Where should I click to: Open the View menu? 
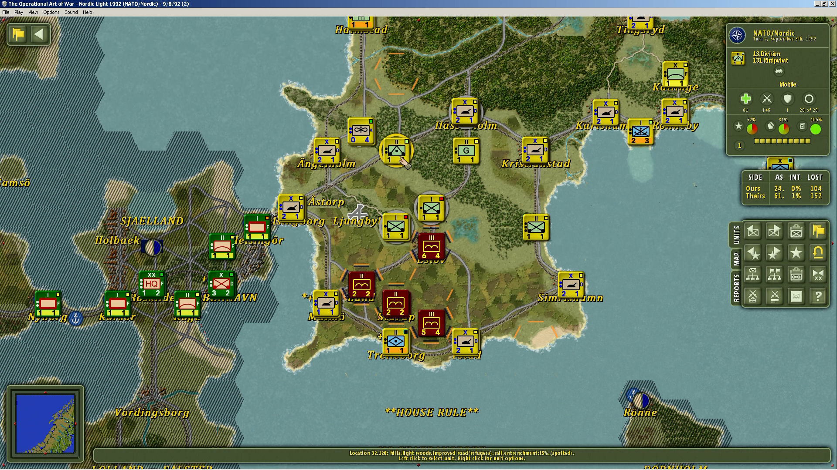click(x=33, y=12)
